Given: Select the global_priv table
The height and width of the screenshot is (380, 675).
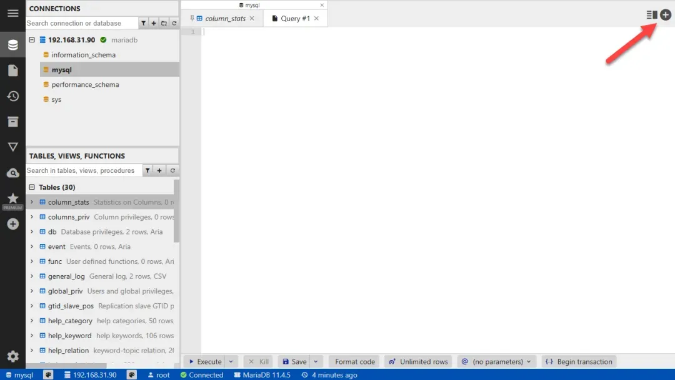Looking at the screenshot, I should point(101,291).
